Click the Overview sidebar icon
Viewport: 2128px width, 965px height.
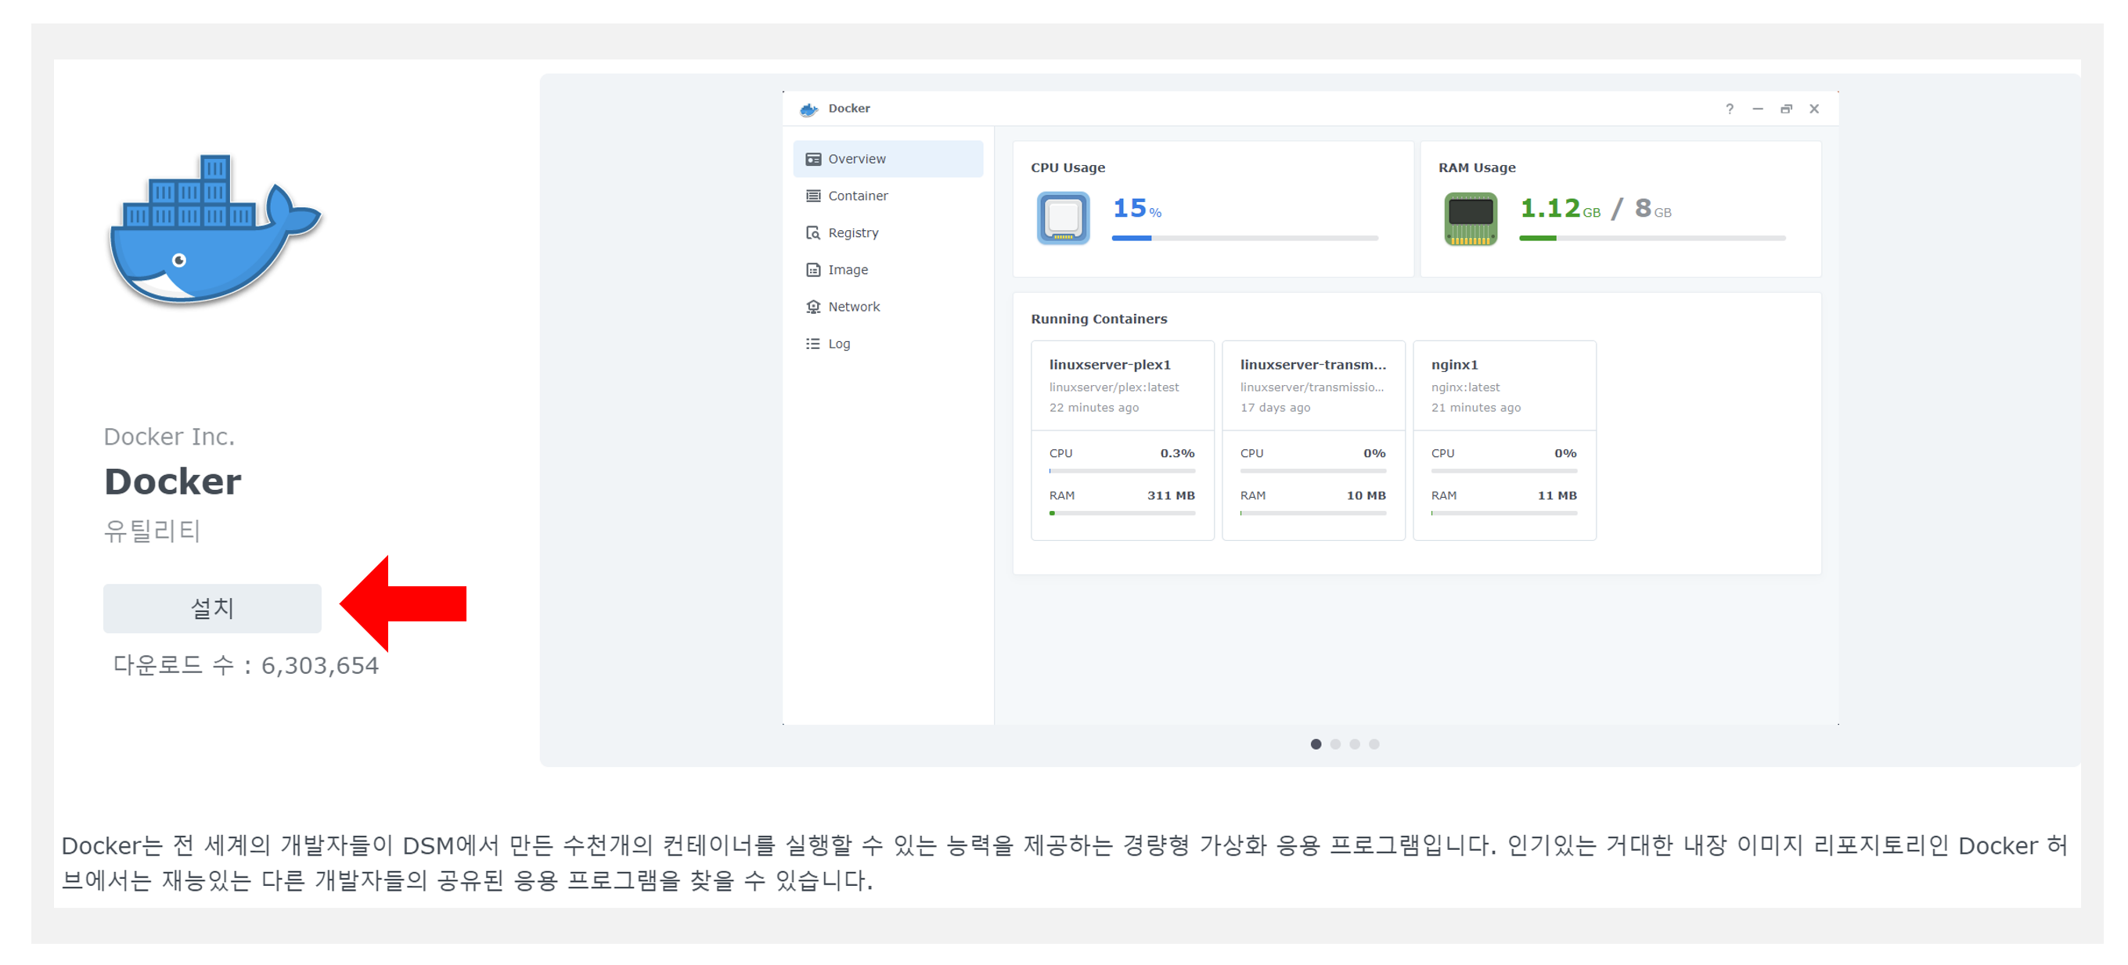tap(814, 160)
